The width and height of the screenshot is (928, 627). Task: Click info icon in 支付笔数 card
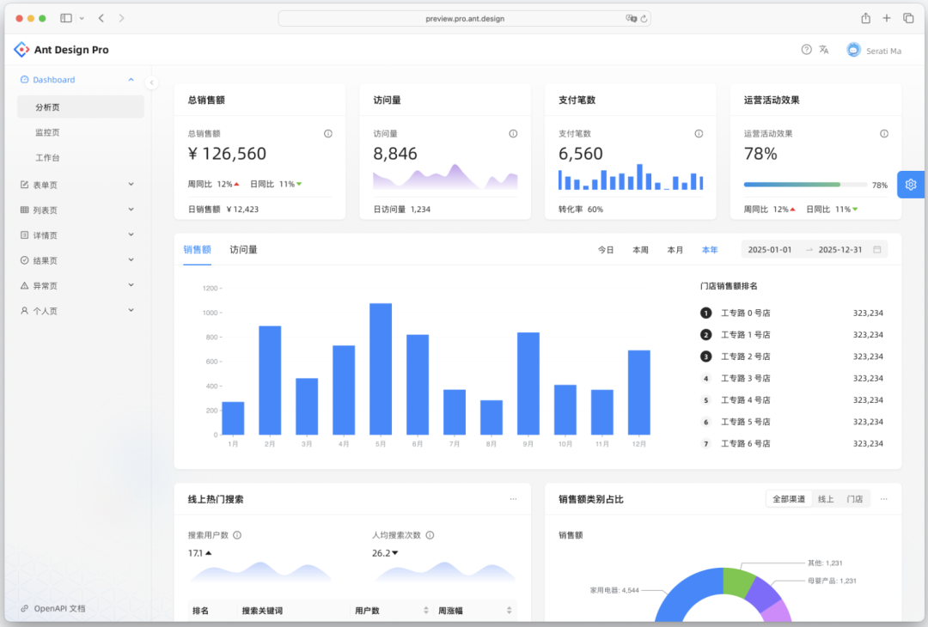(699, 134)
